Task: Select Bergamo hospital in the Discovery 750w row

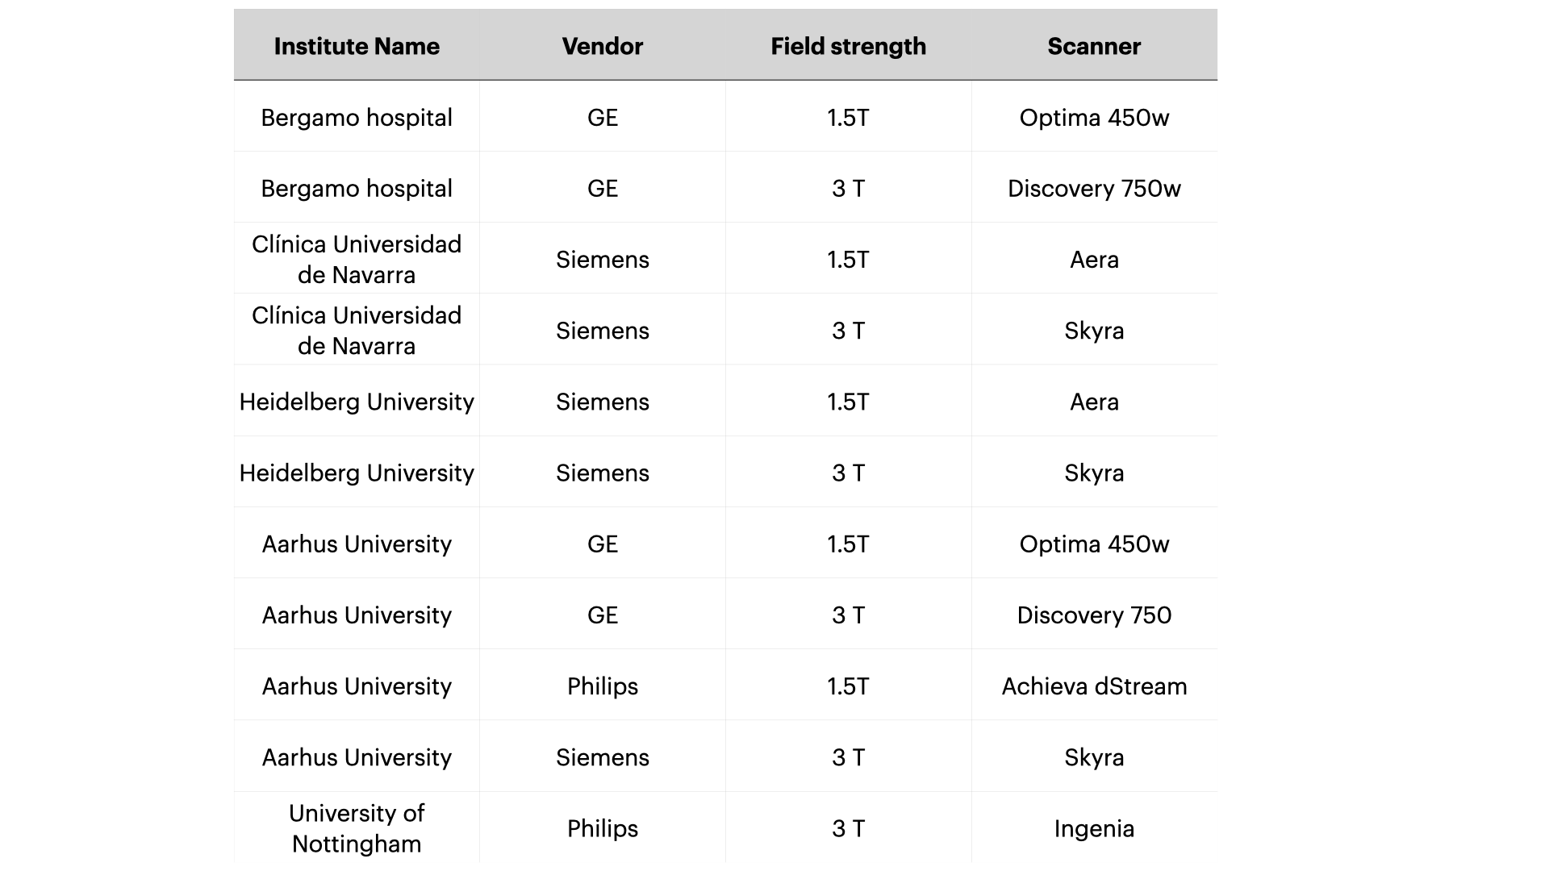Action: coord(357,189)
